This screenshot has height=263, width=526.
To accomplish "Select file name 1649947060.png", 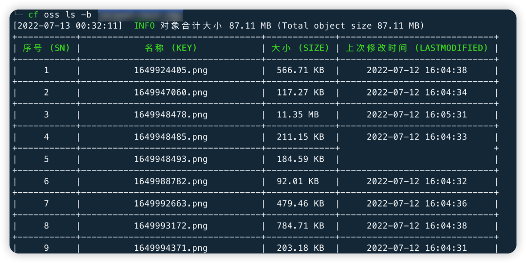I will pos(171,93).
